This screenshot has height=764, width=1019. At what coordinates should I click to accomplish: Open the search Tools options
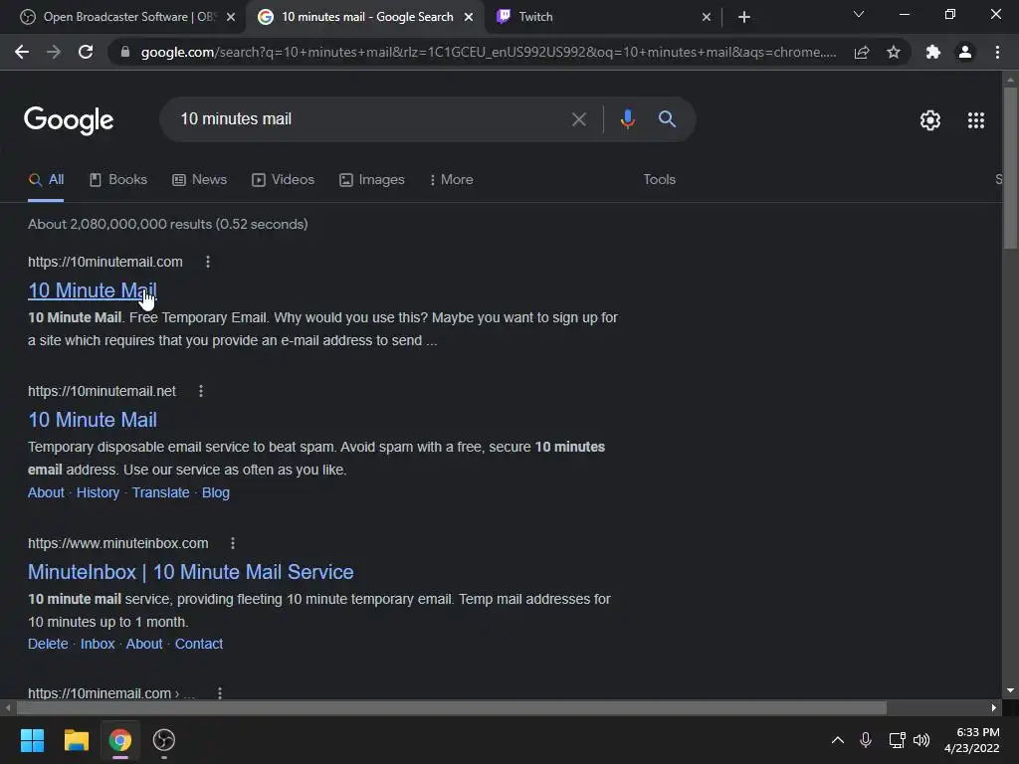[660, 180]
